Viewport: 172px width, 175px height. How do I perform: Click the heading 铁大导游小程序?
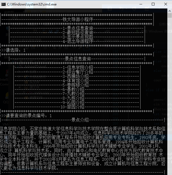(78, 20)
